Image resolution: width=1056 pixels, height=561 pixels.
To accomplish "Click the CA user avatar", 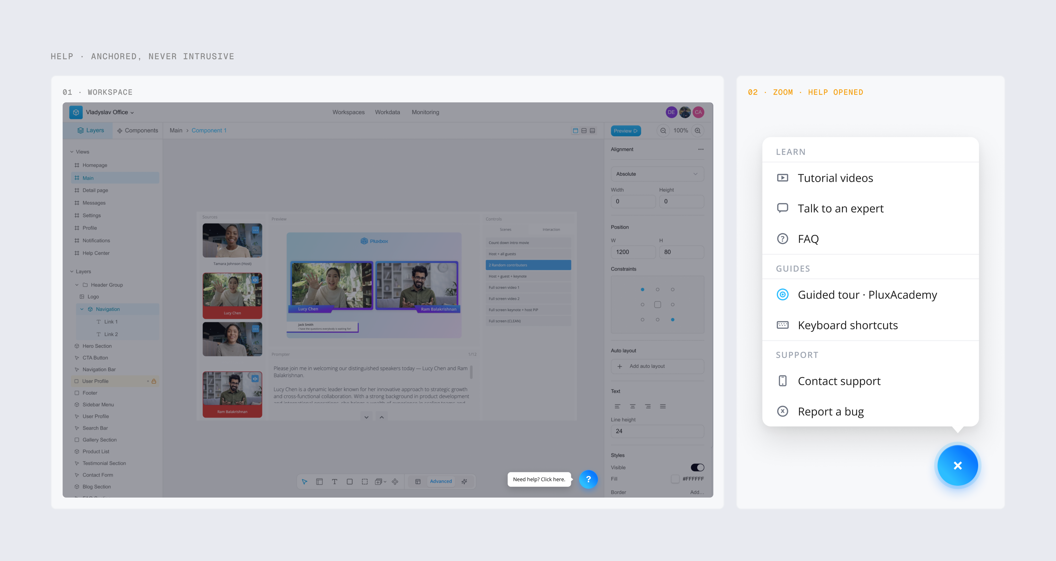I will 698,112.
